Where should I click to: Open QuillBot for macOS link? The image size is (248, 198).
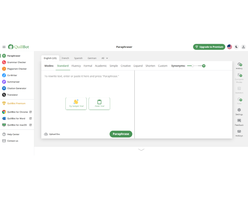pos(17,125)
